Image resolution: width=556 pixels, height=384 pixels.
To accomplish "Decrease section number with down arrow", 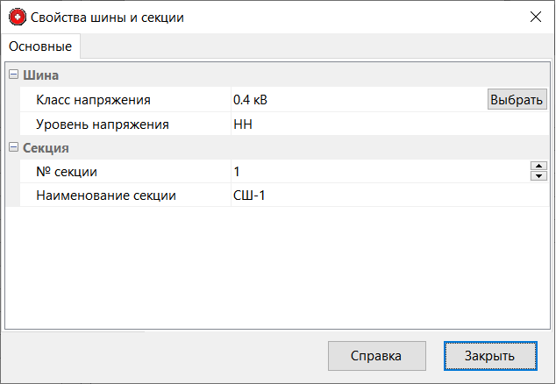I will click(x=539, y=176).
